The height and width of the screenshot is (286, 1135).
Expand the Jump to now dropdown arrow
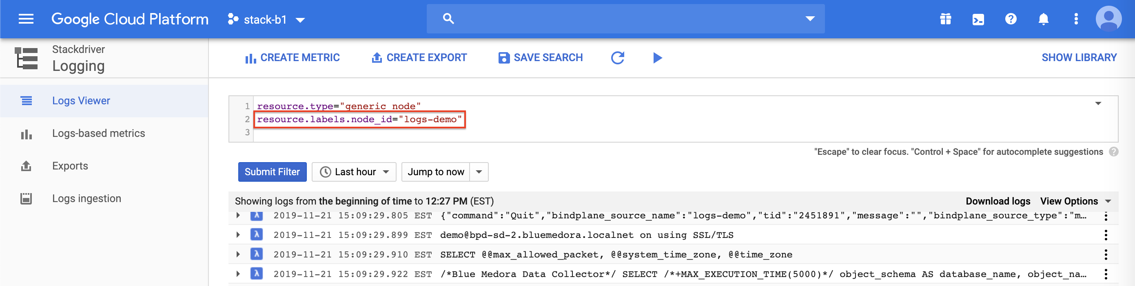click(479, 172)
